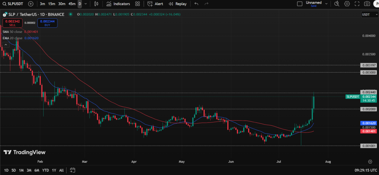Click the redo arrow

tap(207, 4)
